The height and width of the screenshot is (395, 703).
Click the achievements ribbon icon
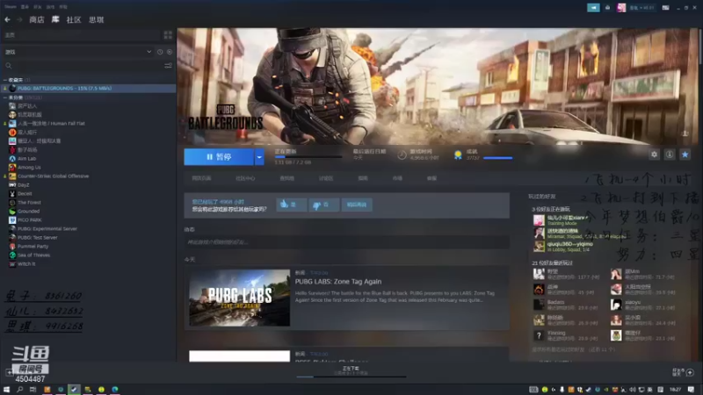[458, 155]
